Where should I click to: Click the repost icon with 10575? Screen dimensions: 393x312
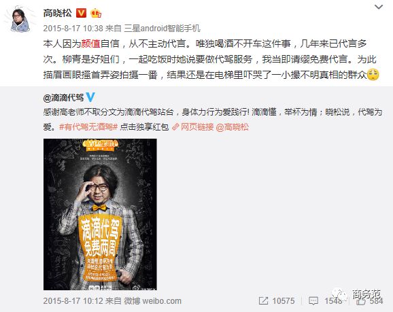[x=263, y=300]
